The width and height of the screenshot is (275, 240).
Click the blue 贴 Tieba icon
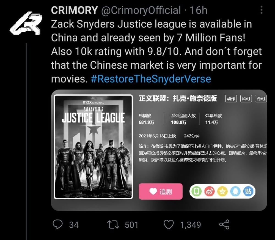248,191
